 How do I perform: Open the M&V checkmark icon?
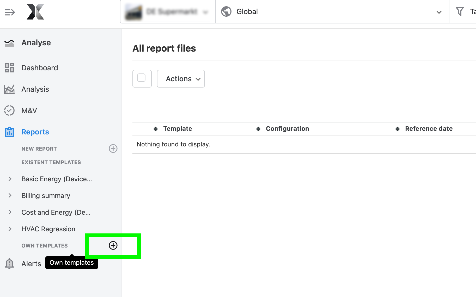9,110
